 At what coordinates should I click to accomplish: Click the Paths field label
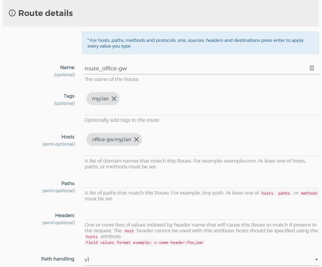click(68, 183)
